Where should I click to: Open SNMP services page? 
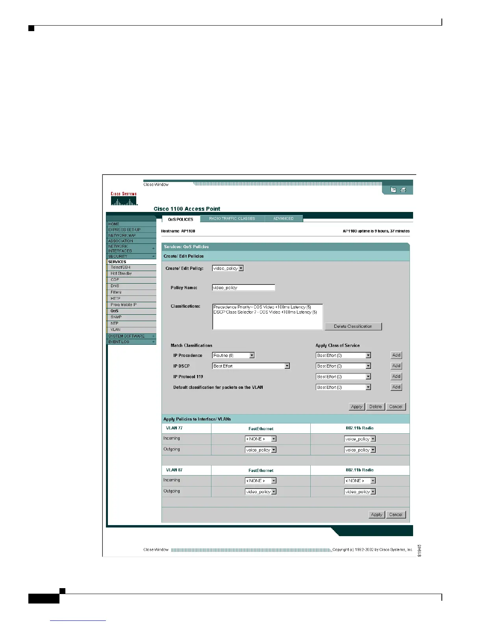(132, 317)
